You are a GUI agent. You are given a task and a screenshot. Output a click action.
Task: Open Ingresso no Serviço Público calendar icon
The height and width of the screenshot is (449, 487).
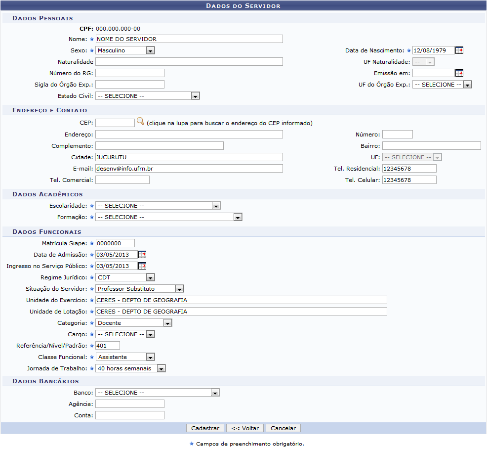142,266
